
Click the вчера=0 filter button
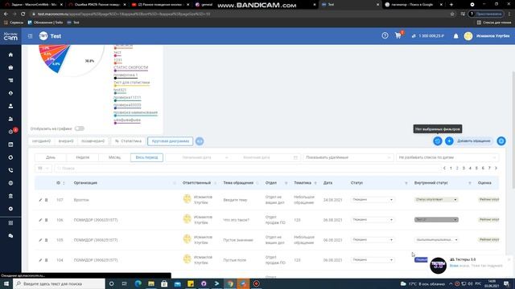tap(66, 141)
